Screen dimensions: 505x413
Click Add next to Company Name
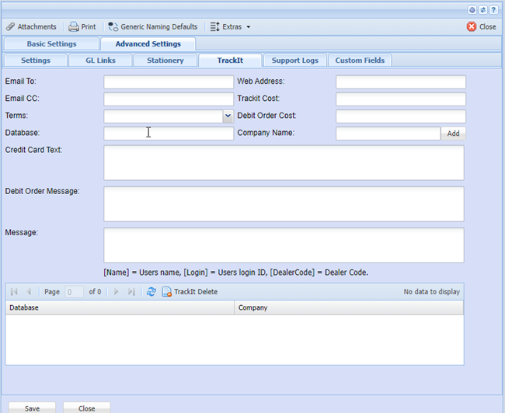tap(453, 134)
